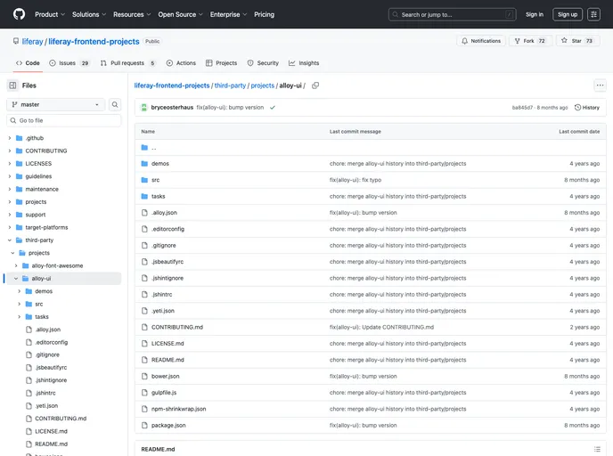This screenshot has width=613, height=456.
Task: Open liferay-frontend-projects repository title link
Action: pos(94,42)
